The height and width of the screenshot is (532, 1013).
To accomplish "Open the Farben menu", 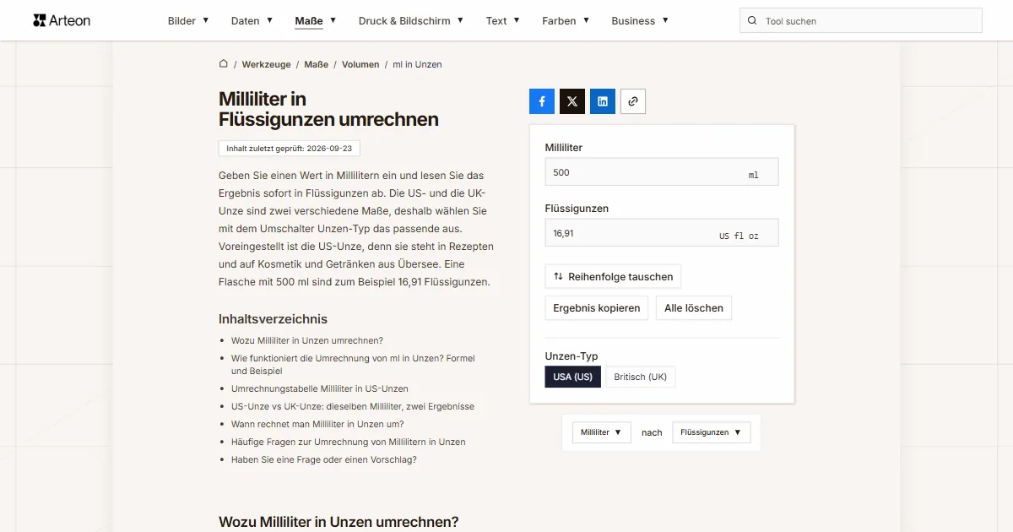I will click(566, 21).
